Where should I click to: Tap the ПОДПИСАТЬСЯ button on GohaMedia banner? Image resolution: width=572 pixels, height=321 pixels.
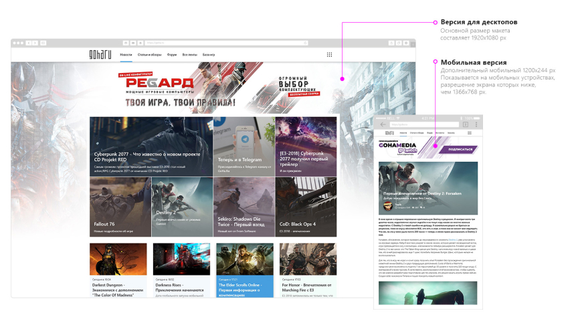pyautogui.click(x=460, y=149)
